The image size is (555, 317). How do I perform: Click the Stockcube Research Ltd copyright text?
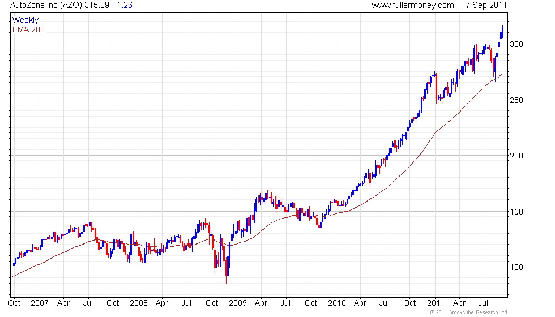[x=469, y=312]
